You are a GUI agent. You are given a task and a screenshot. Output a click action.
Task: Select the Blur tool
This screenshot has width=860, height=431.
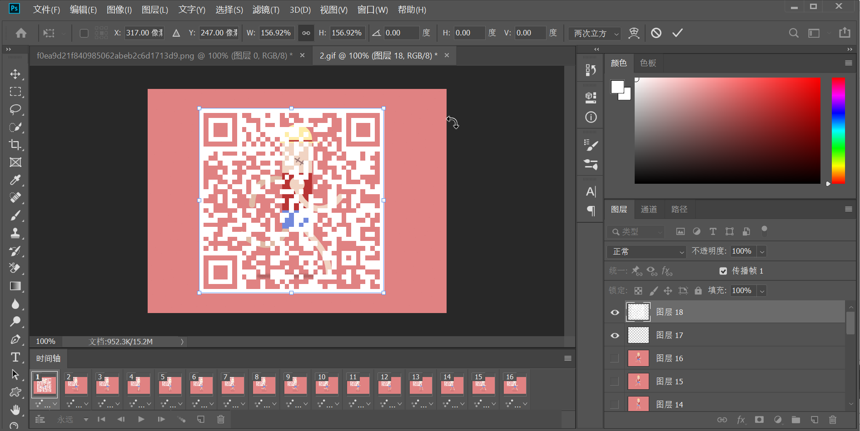tap(15, 304)
